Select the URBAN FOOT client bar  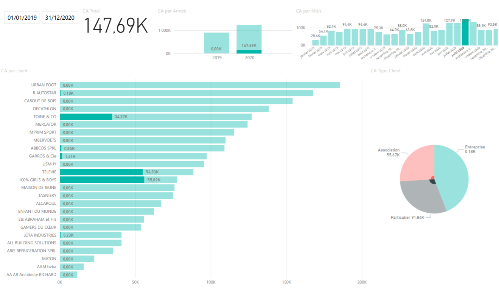click(x=199, y=85)
